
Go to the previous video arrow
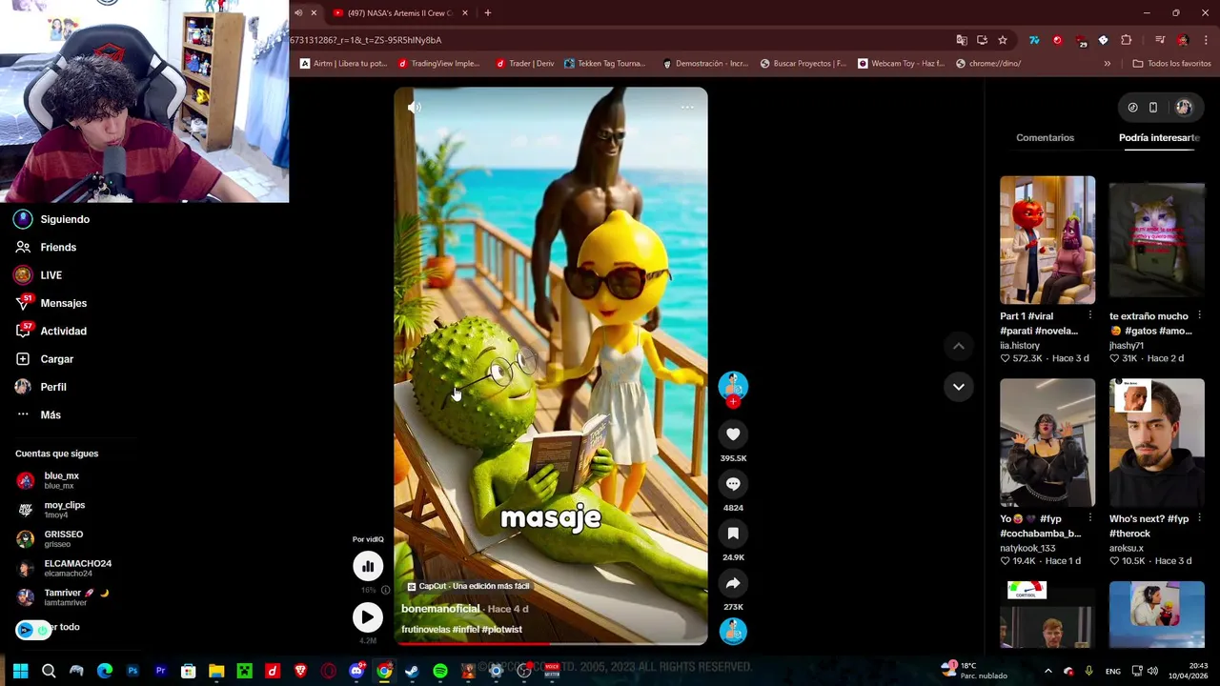[x=958, y=347]
